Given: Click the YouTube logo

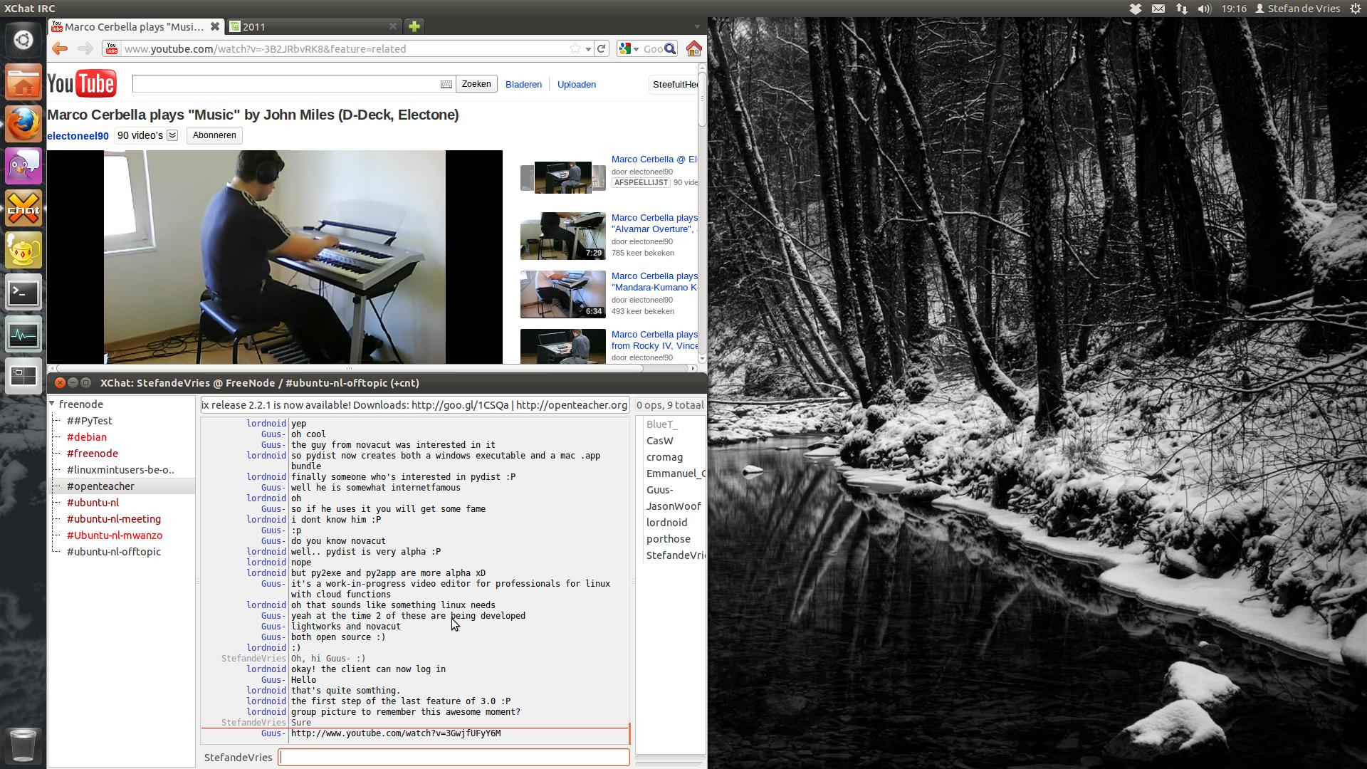Looking at the screenshot, I should click(x=82, y=84).
